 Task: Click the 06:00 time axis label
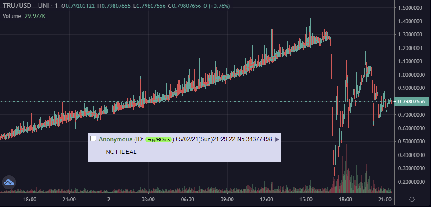(188, 199)
